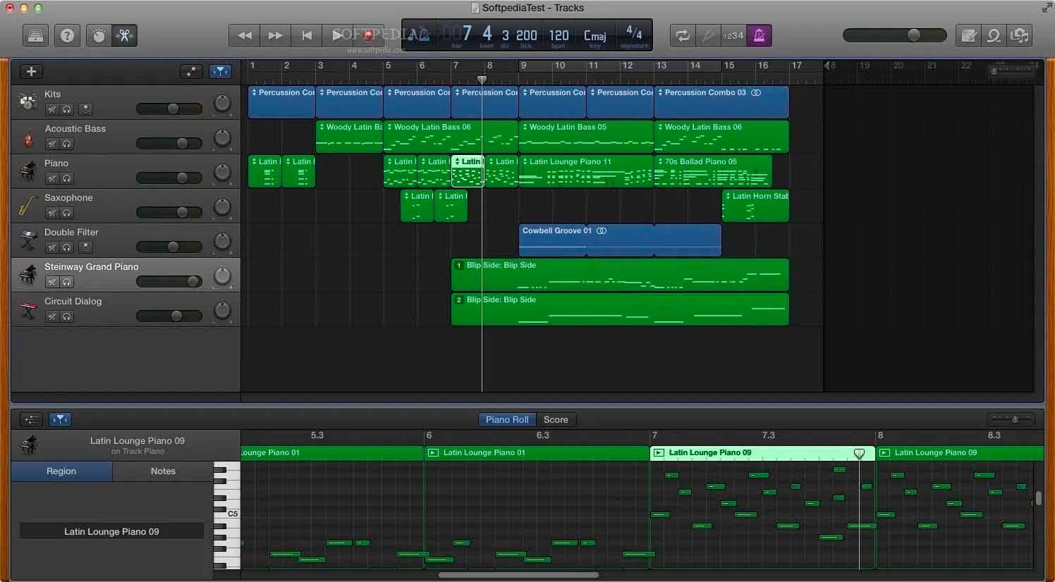The width and height of the screenshot is (1055, 582).
Task: Solo the Saxophone track
Action: click(x=67, y=213)
